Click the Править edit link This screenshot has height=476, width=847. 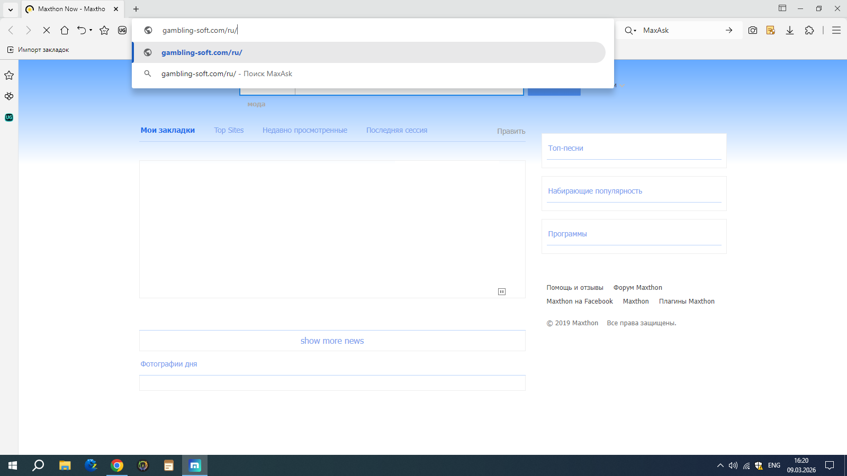pyautogui.click(x=511, y=131)
